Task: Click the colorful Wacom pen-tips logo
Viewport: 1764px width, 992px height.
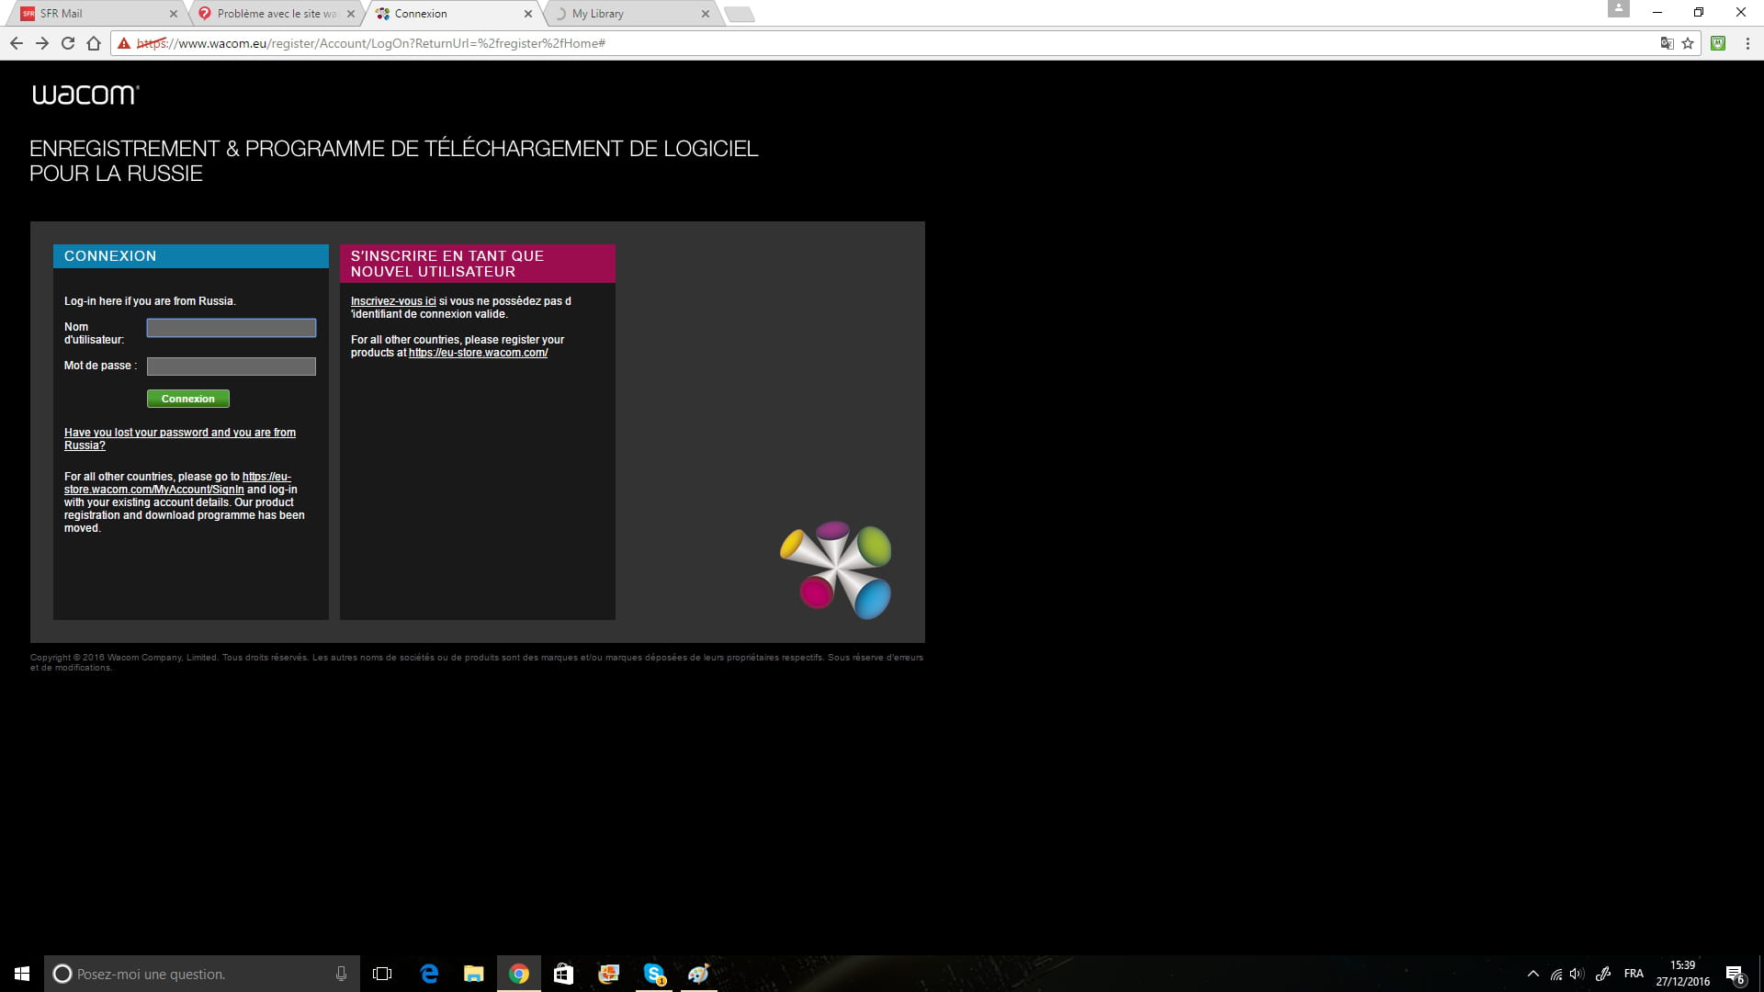Action: tap(835, 569)
